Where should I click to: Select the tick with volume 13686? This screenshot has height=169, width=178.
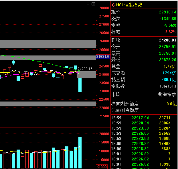(x=144, y=138)
